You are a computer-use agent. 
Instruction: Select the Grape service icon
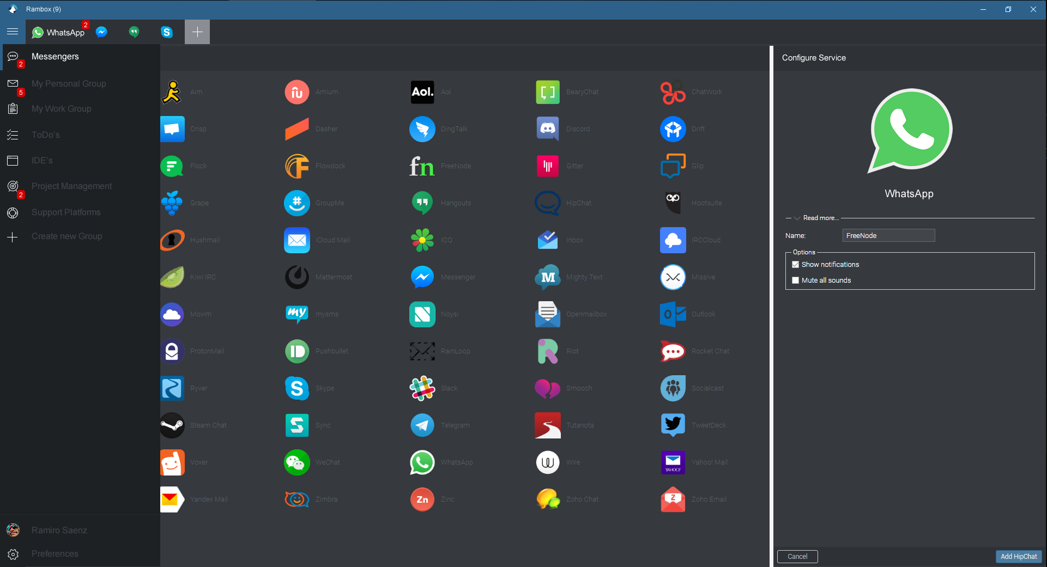172,203
